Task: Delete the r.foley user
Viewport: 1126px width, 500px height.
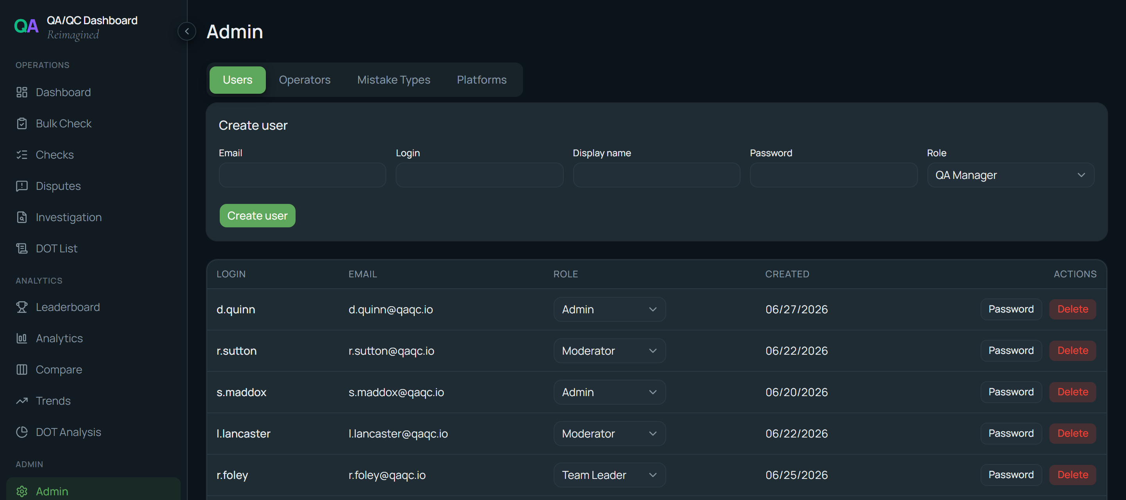Action: coord(1073,475)
